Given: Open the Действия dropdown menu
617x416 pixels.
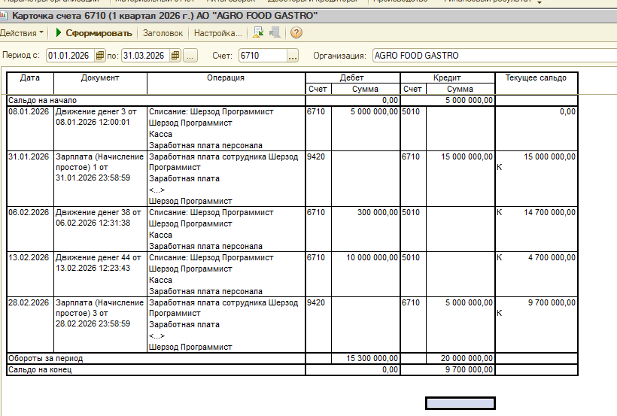Looking at the screenshot, I should pyautogui.click(x=22, y=33).
